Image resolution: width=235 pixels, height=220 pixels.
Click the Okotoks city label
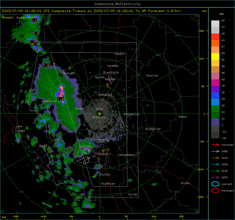tap(104, 174)
